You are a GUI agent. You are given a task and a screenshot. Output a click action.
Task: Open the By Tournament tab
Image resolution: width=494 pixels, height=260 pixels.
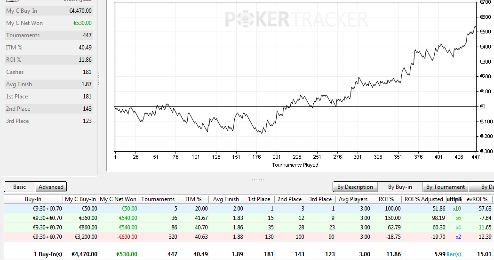pyautogui.click(x=445, y=187)
